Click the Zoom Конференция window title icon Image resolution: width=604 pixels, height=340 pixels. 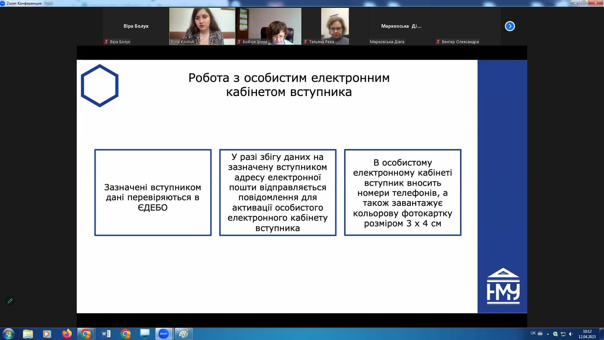(x=3, y=3)
